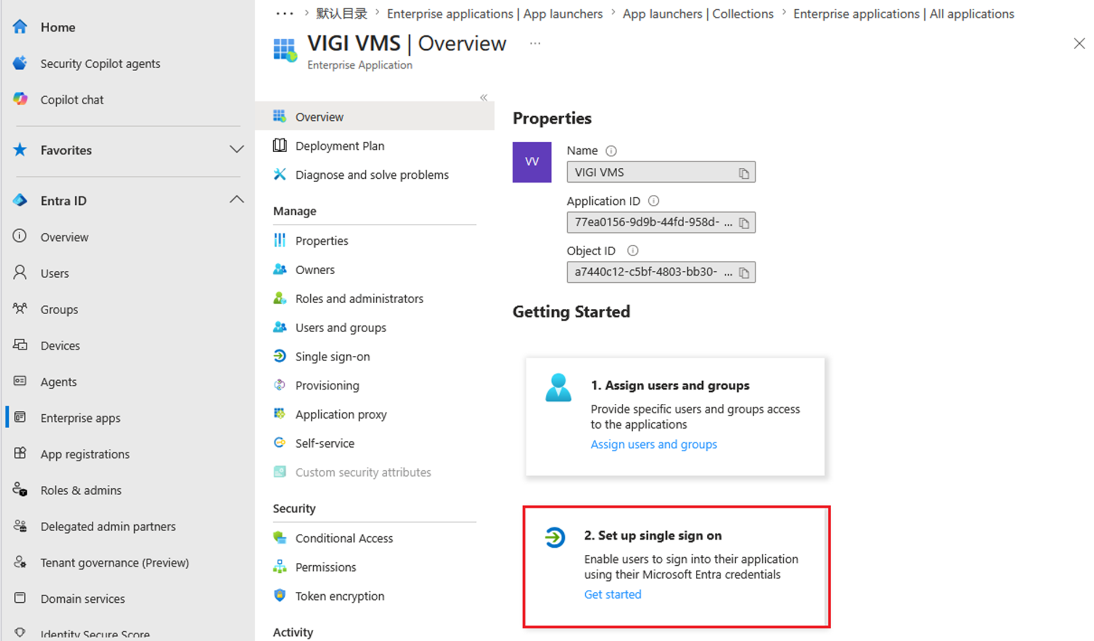The width and height of the screenshot is (1094, 641).
Task: Go to Enterprise applications | All applications breadcrumb
Action: coord(904,14)
